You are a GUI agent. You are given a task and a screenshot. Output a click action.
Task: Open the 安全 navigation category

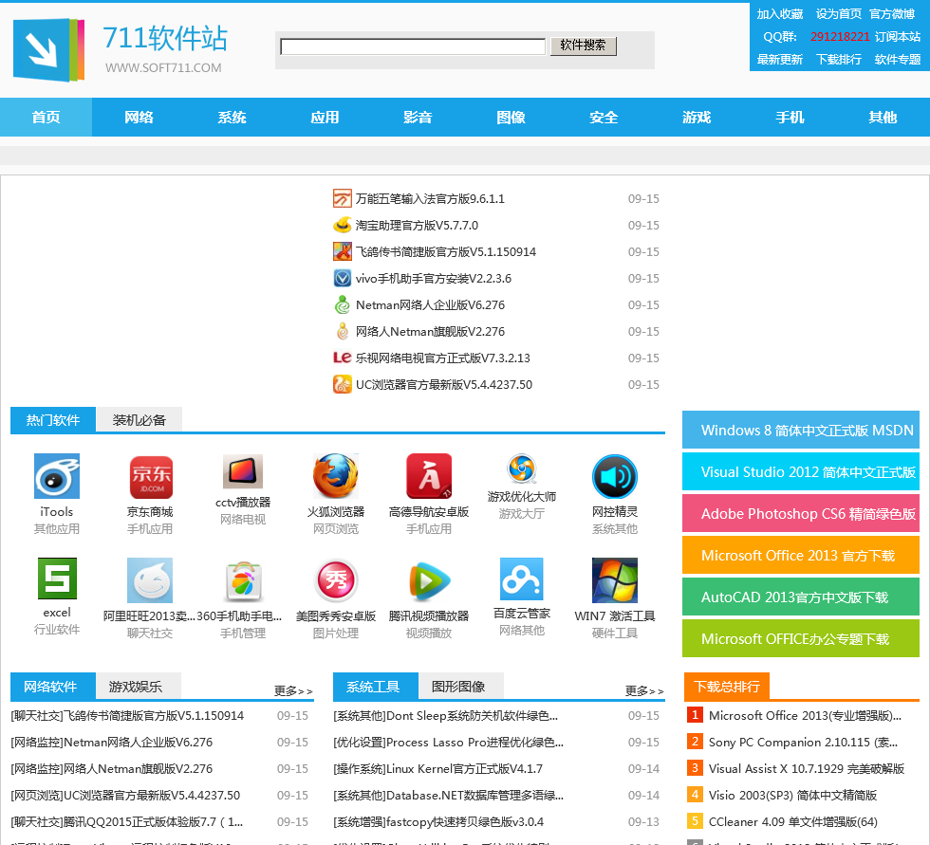[x=604, y=118]
